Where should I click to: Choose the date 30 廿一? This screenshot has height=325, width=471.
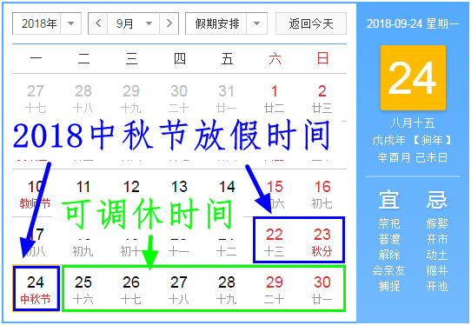click(322, 289)
